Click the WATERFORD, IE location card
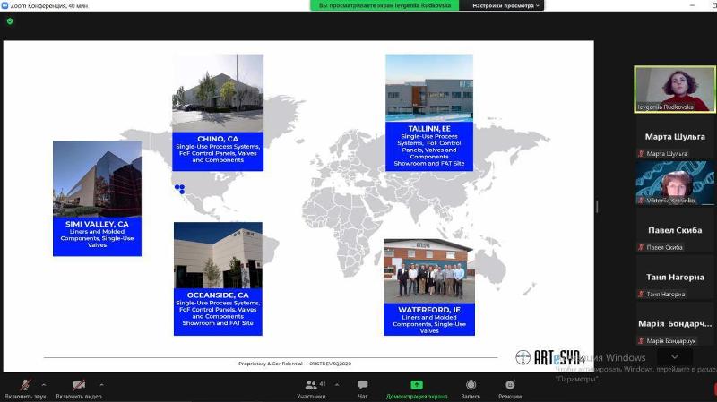717x402 pixels. 429,287
